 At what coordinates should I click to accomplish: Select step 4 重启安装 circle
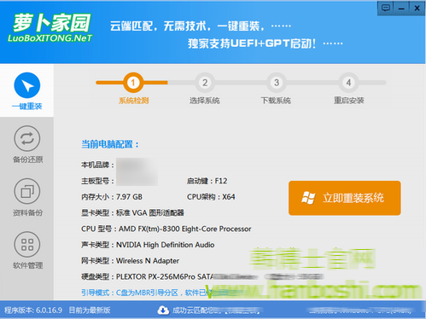coord(348,83)
